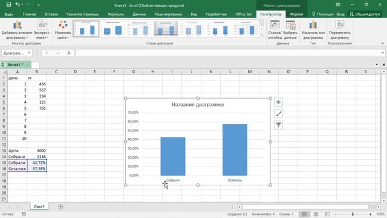
Task: Click the macro record icon in status bar
Action: click(x=24, y=214)
